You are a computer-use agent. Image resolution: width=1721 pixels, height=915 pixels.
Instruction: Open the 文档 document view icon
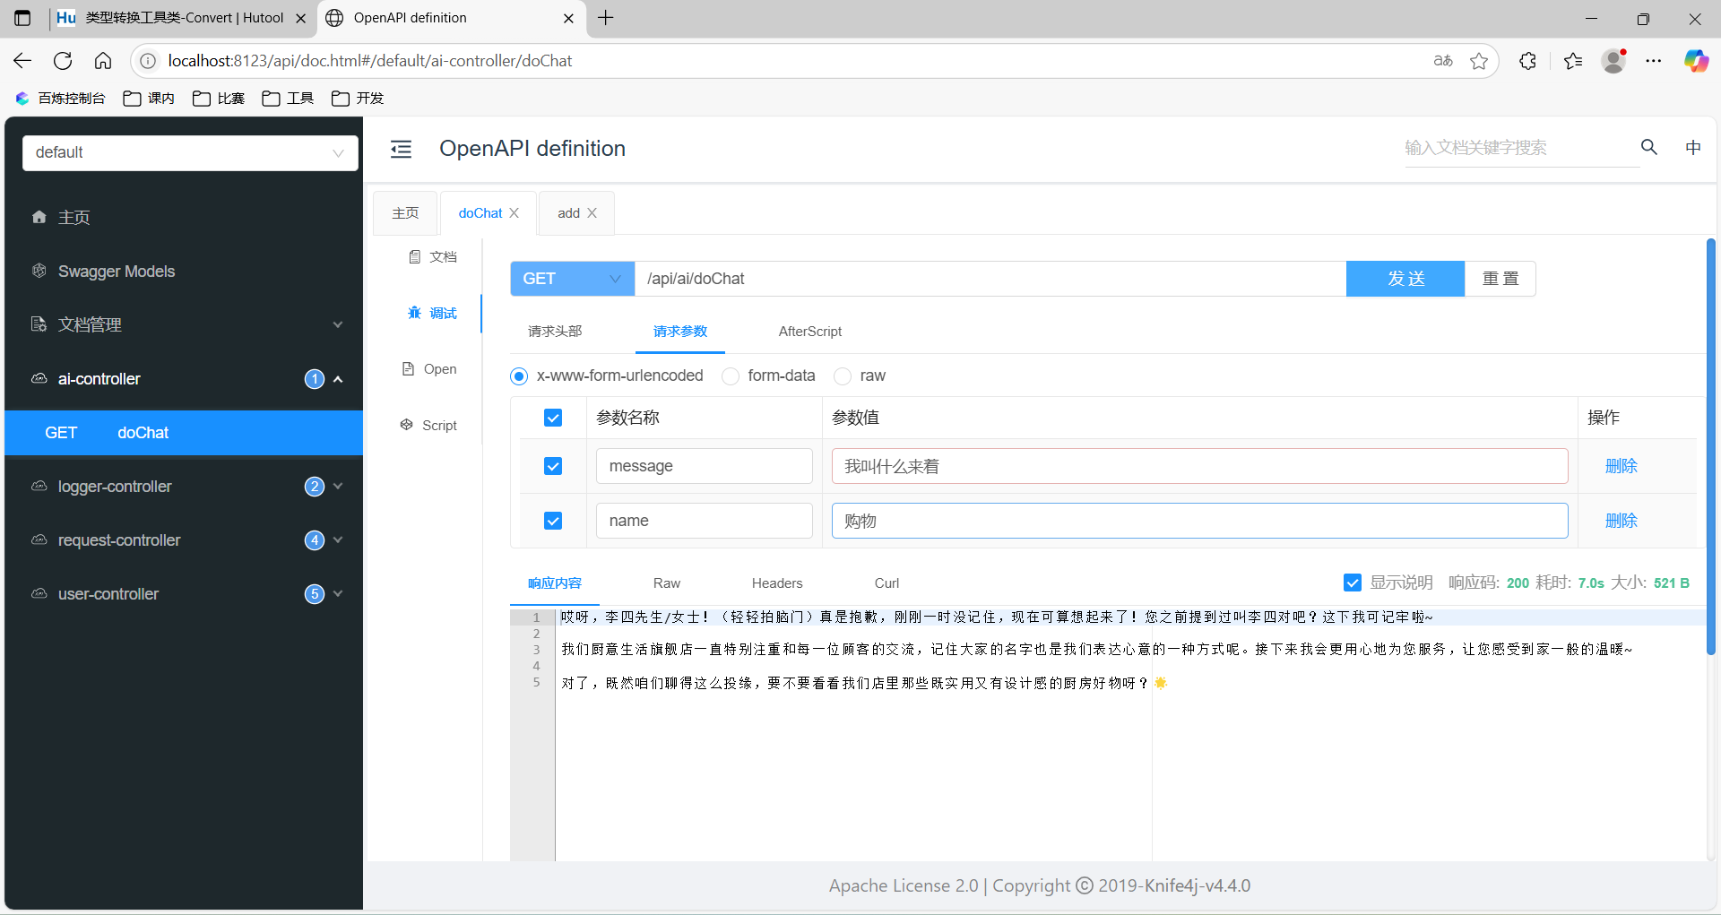[433, 256]
